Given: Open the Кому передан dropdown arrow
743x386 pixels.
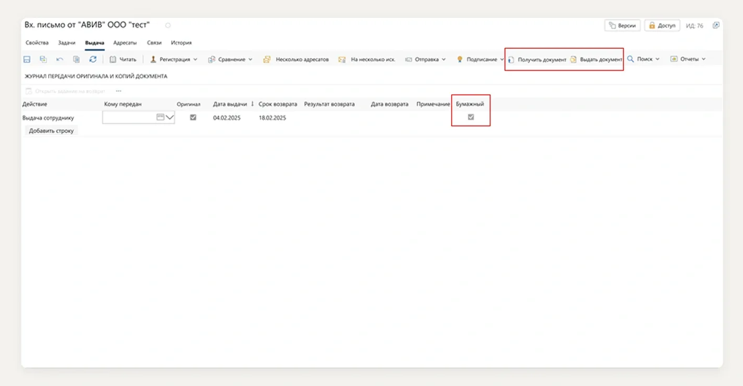Looking at the screenshot, I should pyautogui.click(x=169, y=117).
